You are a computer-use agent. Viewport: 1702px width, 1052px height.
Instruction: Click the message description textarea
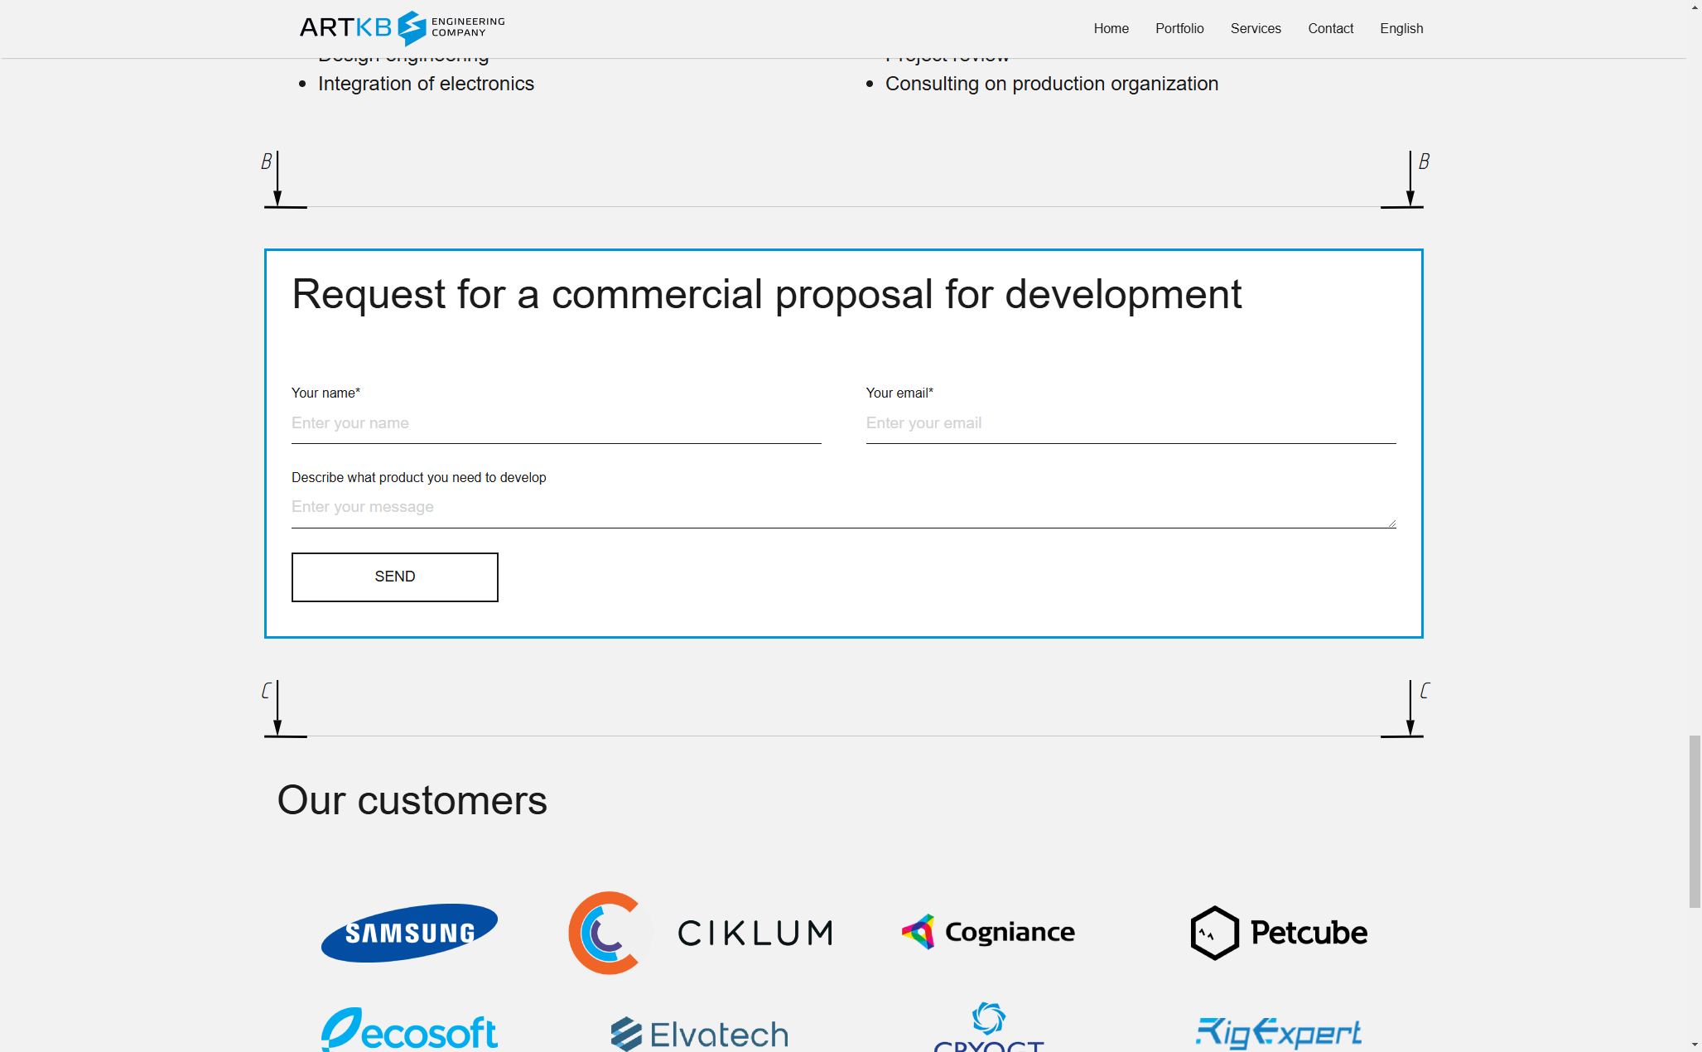coord(842,507)
